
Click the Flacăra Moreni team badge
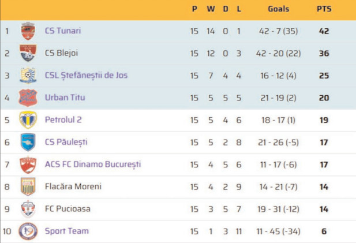point(28,186)
